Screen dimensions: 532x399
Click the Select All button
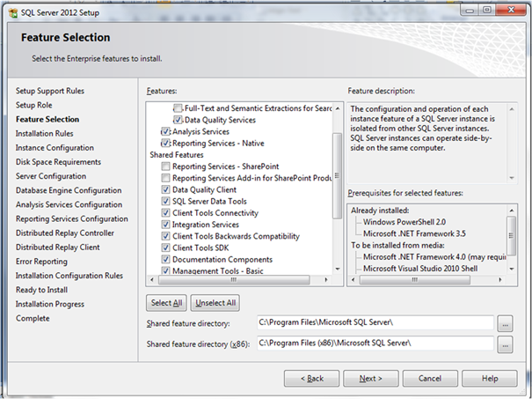pyautogui.click(x=166, y=303)
